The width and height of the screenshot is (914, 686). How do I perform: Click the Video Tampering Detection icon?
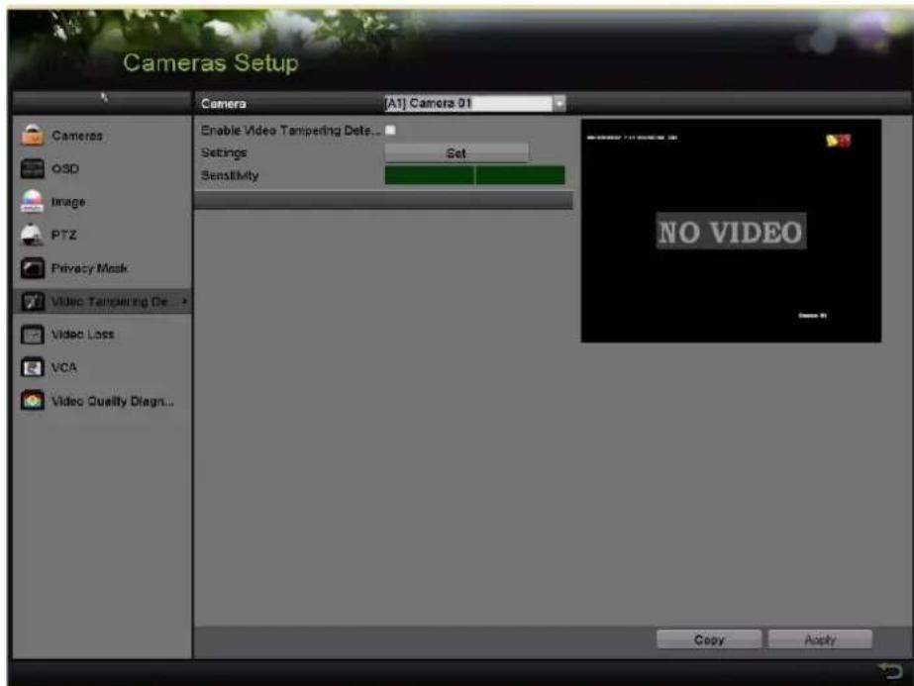pyautogui.click(x=32, y=301)
